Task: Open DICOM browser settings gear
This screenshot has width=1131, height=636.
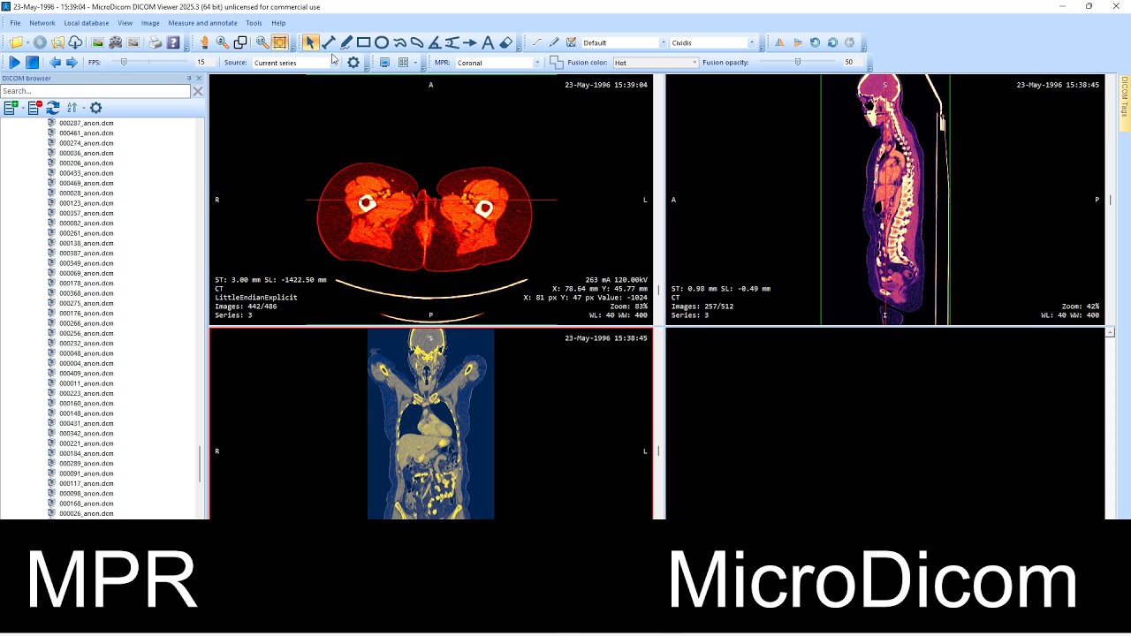Action: coord(96,108)
